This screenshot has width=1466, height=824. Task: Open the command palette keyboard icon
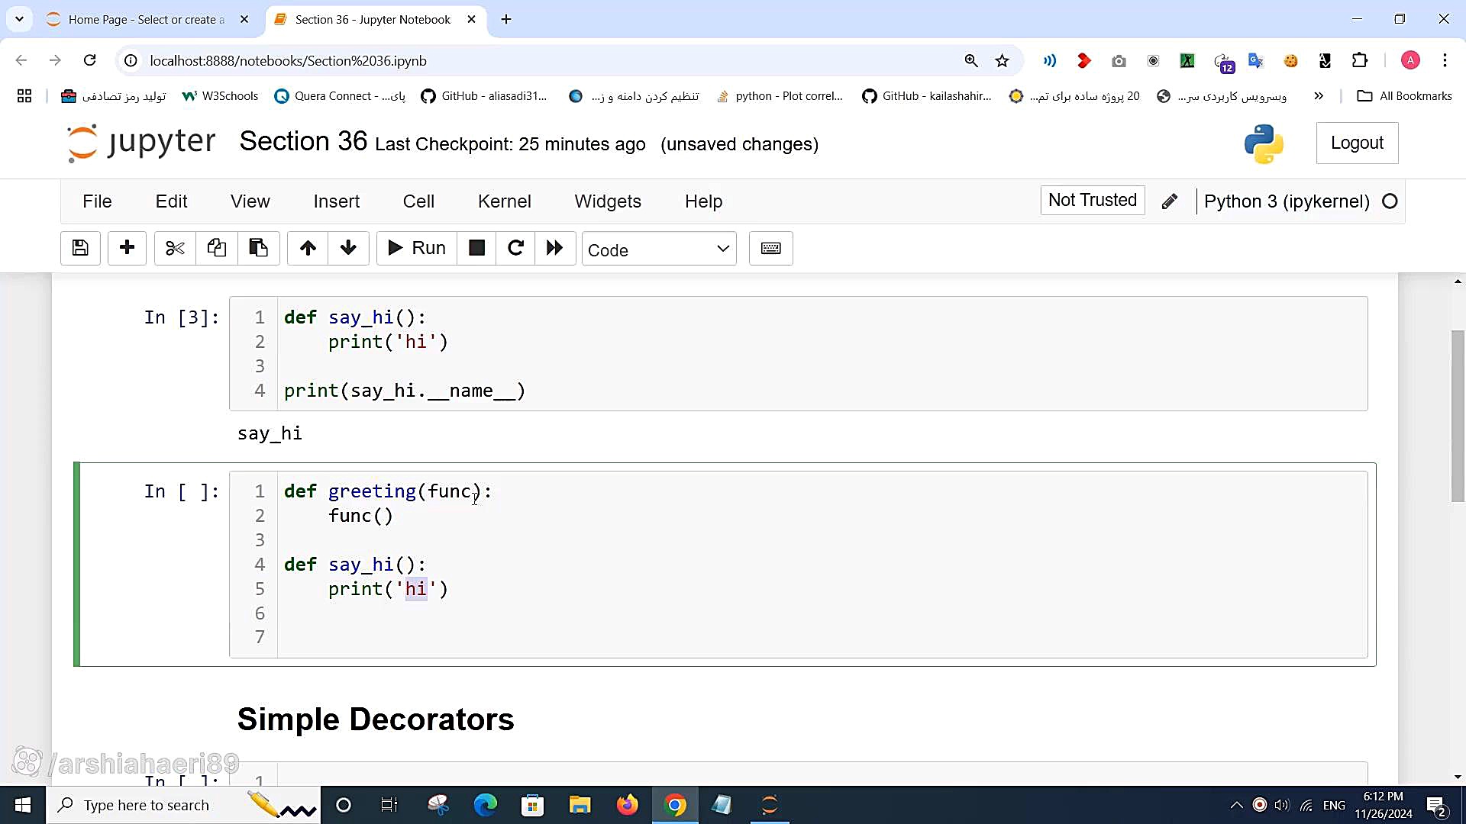tap(771, 249)
